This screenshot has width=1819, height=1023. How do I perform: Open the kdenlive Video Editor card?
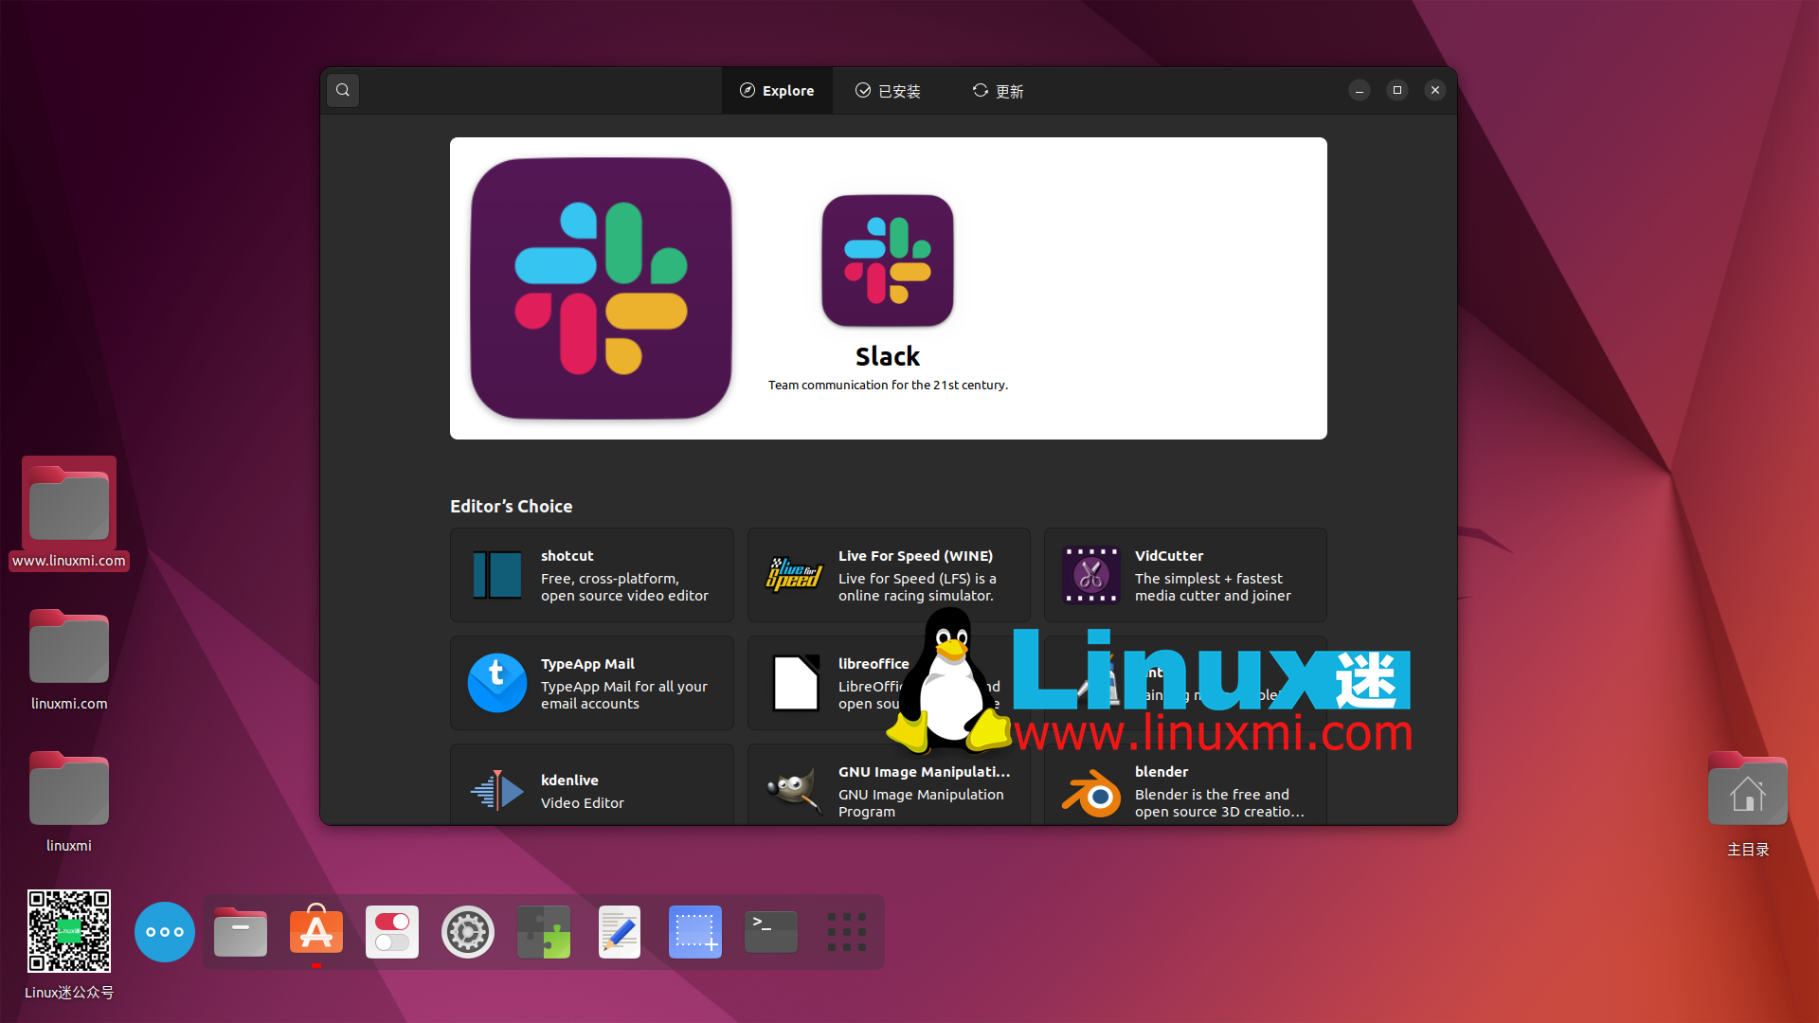click(x=592, y=784)
